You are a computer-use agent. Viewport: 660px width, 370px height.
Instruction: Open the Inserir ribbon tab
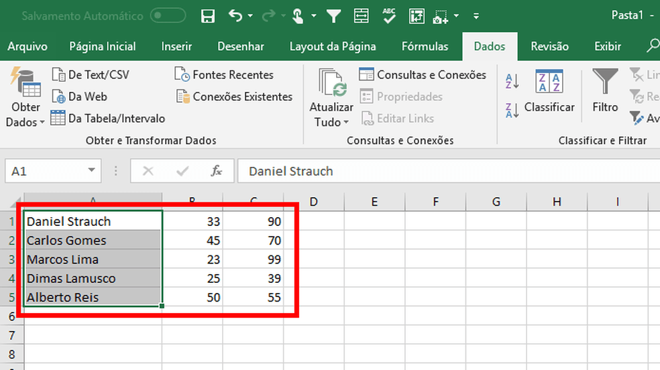[176, 46]
